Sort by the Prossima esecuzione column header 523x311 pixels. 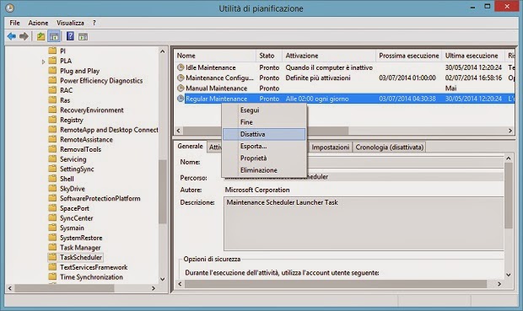(x=409, y=56)
